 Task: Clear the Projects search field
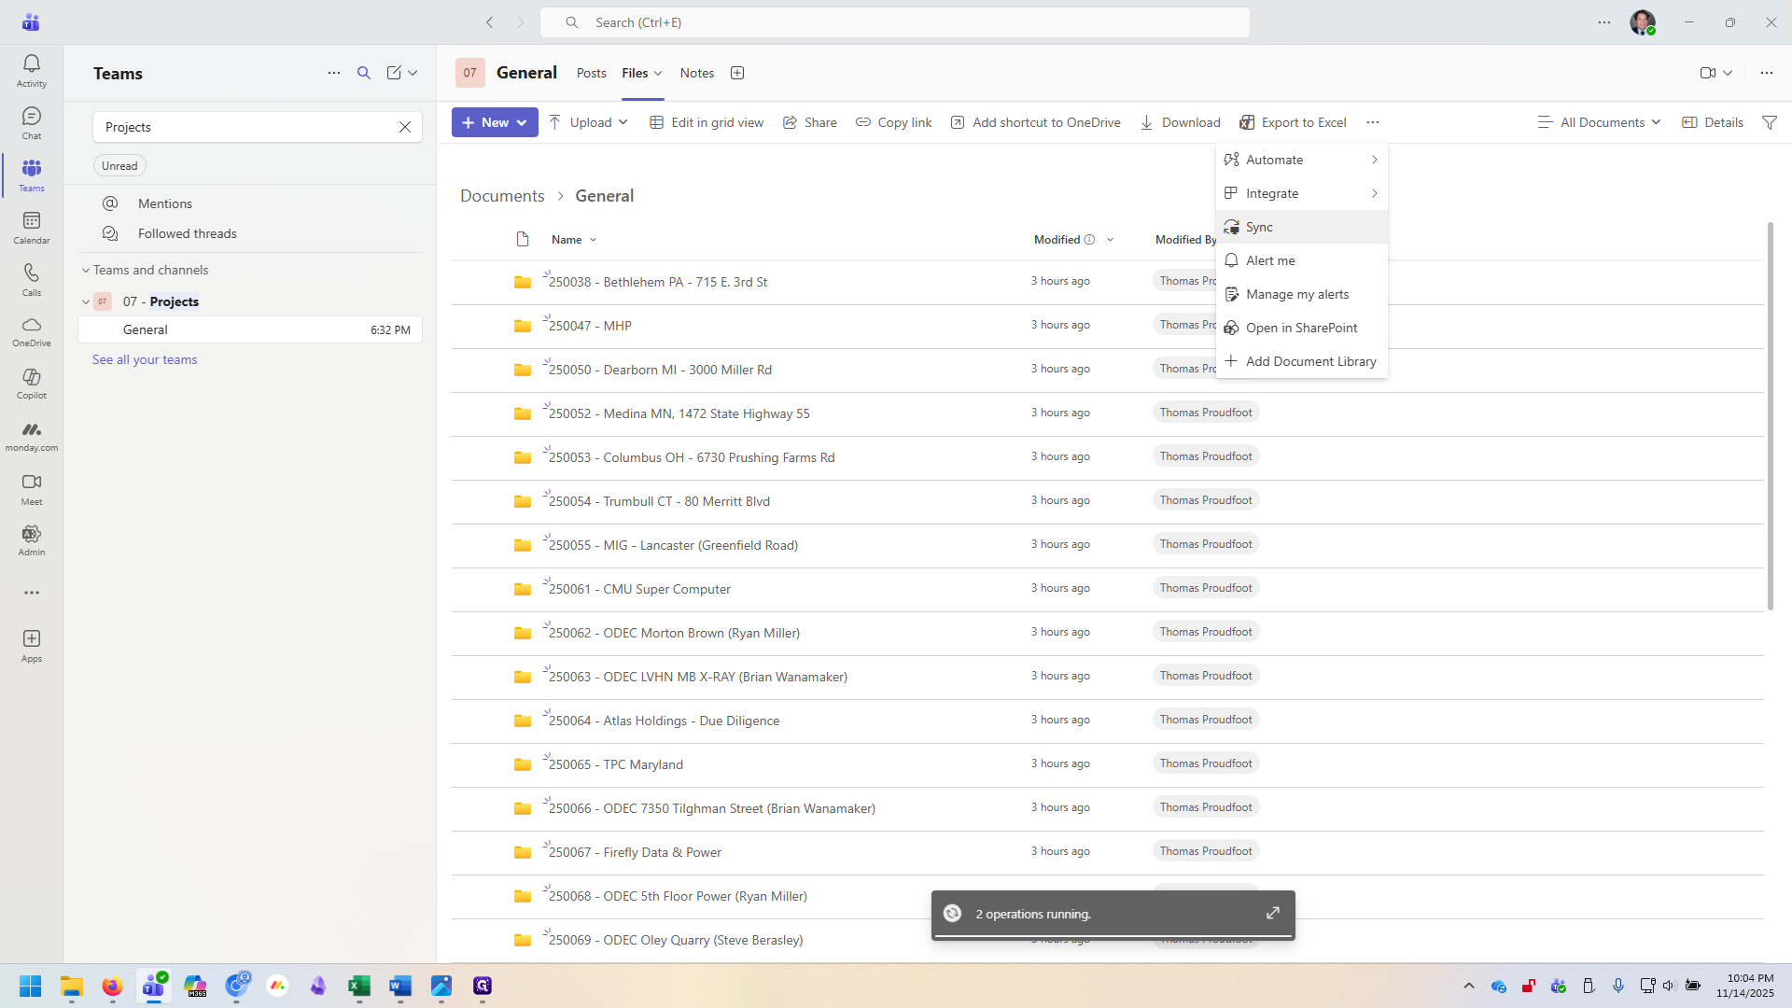pyautogui.click(x=405, y=127)
